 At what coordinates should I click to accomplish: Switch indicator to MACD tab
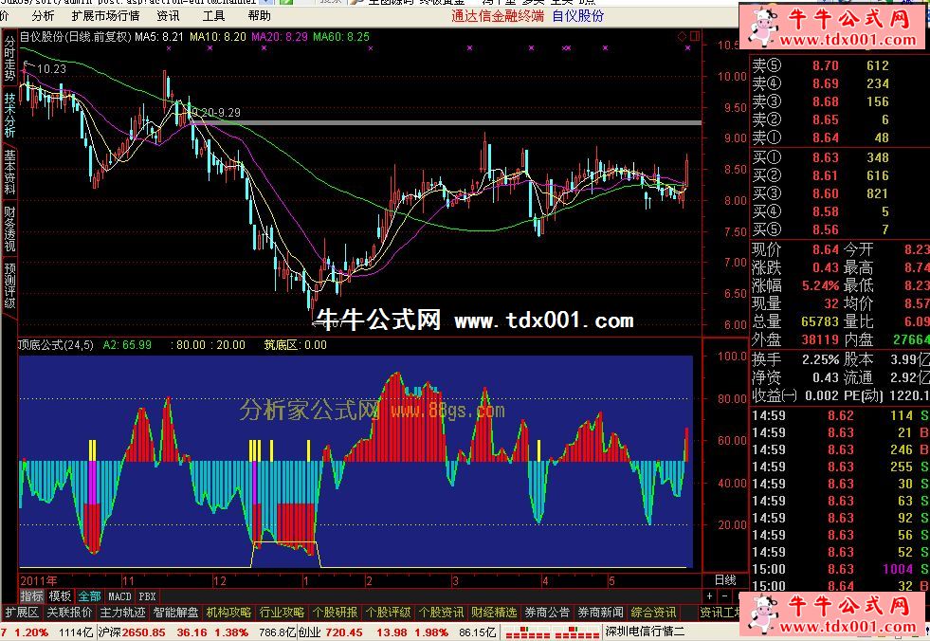[x=119, y=595]
